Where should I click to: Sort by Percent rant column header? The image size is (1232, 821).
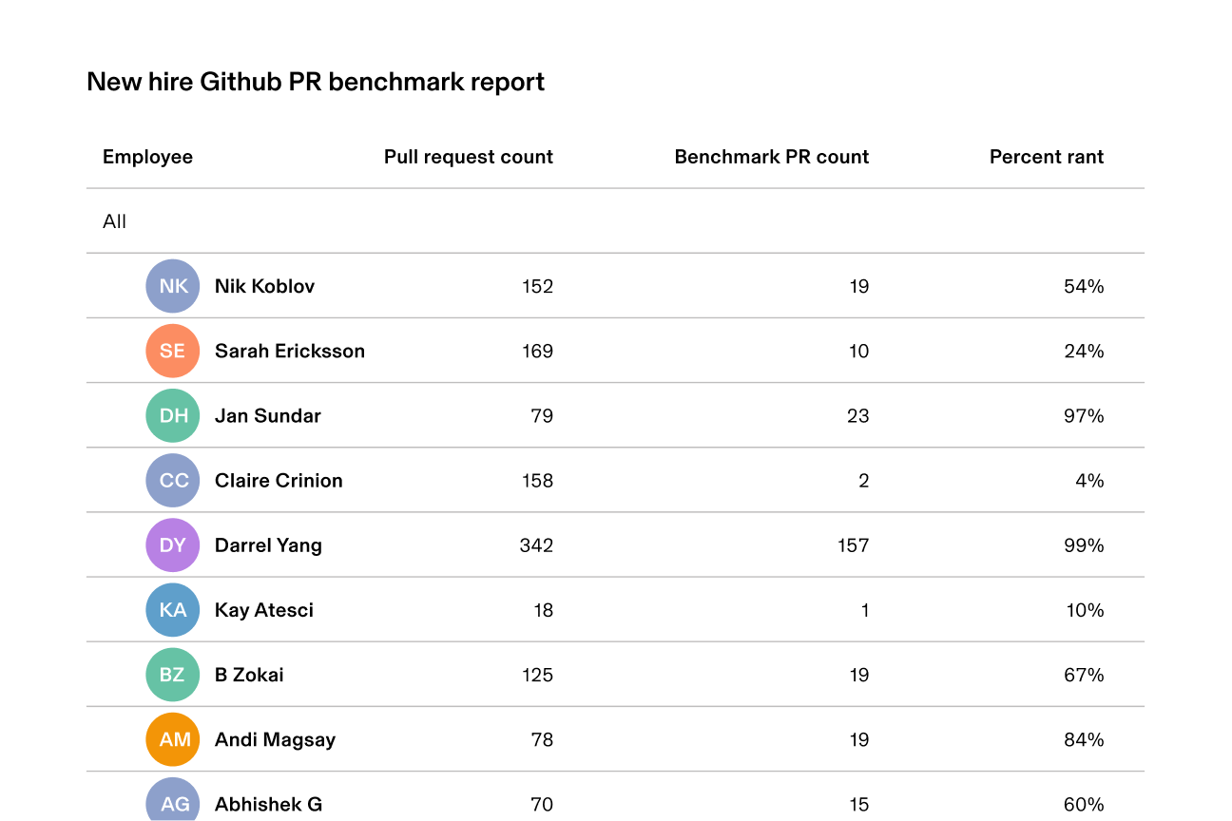1047,157
